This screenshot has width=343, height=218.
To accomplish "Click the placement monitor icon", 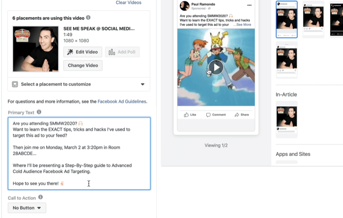I will coord(15,84).
